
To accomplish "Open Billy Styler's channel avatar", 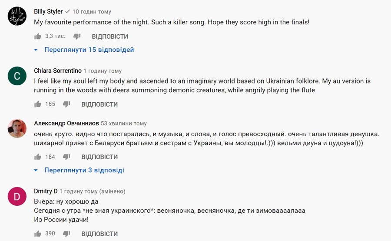I will [17, 17].
